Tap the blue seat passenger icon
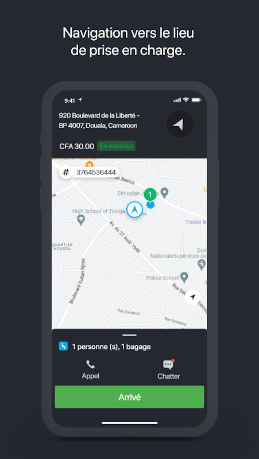The image size is (259, 459). (63, 347)
